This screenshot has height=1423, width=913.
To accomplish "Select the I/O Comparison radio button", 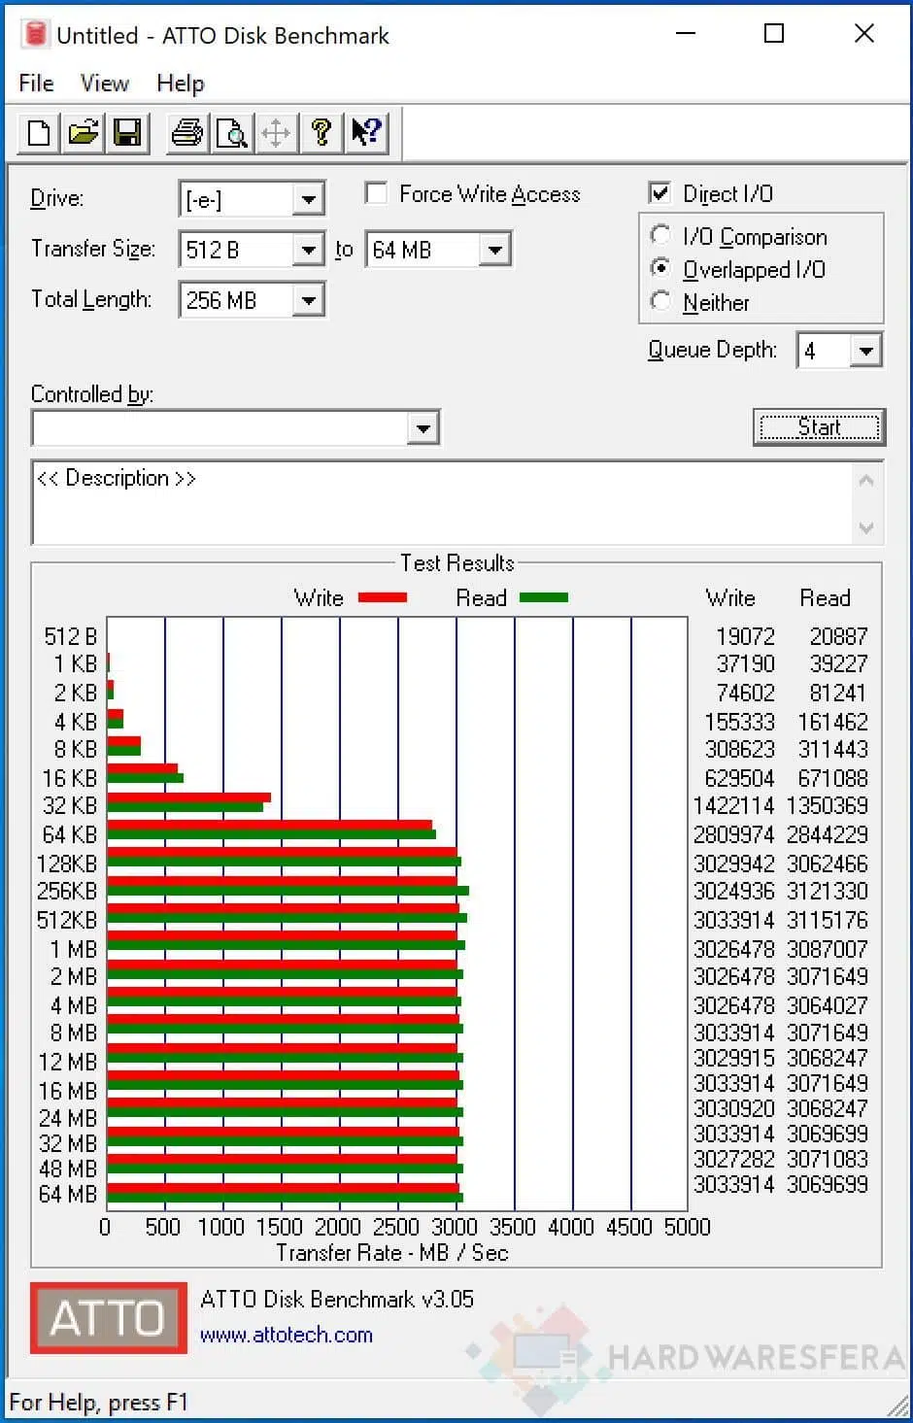I will 660,235.
